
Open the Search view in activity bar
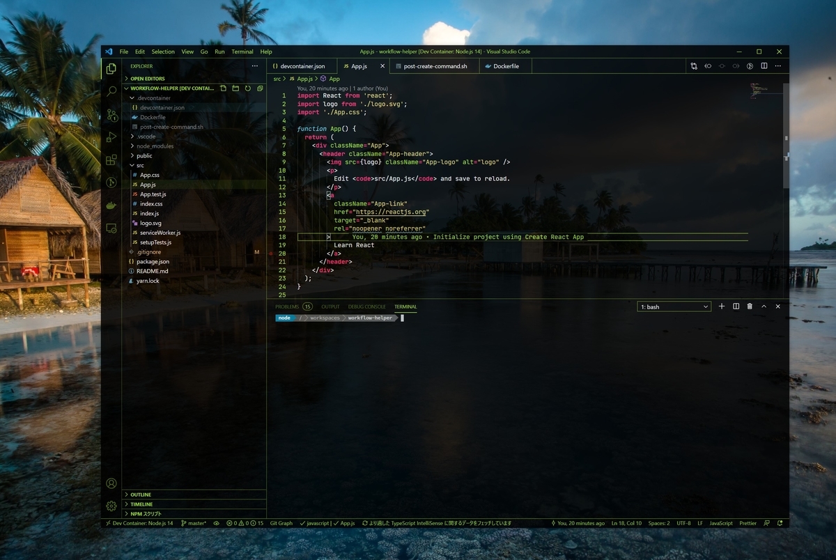(x=111, y=91)
